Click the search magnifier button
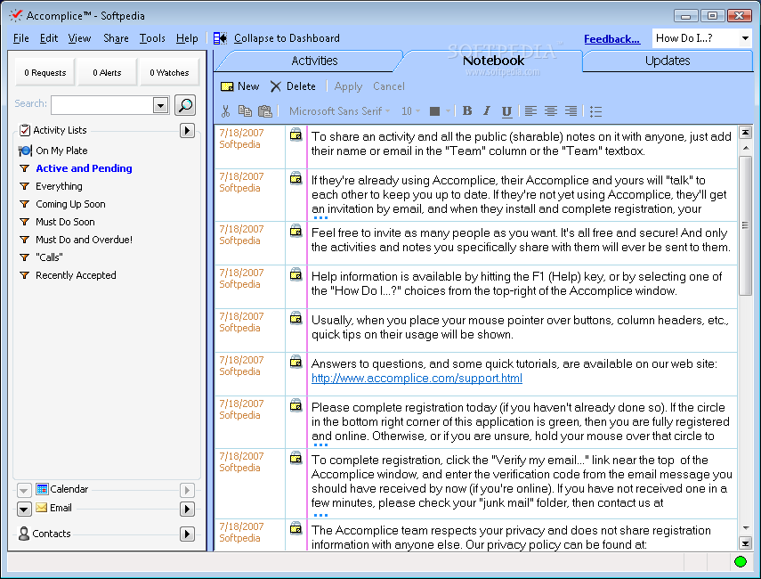This screenshot has width=761, height=579. (185, 105)
